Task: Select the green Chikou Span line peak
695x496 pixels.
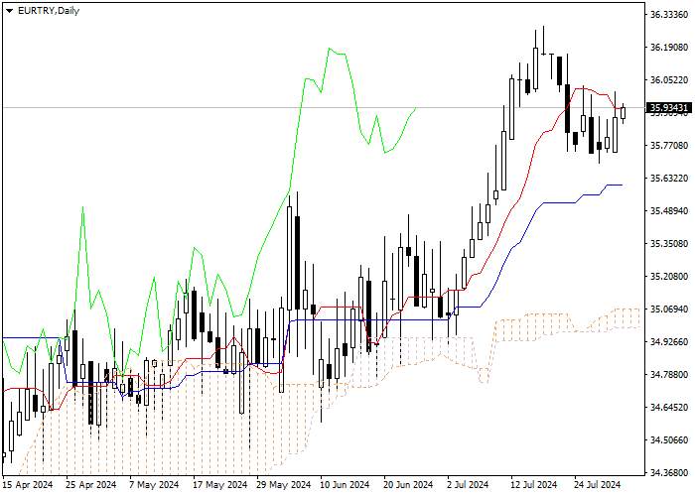Action: click(x=330, y=49)
